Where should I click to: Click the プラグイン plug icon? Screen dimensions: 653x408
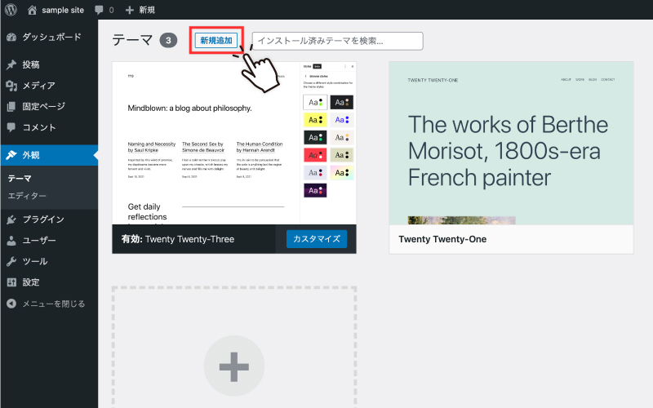[x=11, y=220]
